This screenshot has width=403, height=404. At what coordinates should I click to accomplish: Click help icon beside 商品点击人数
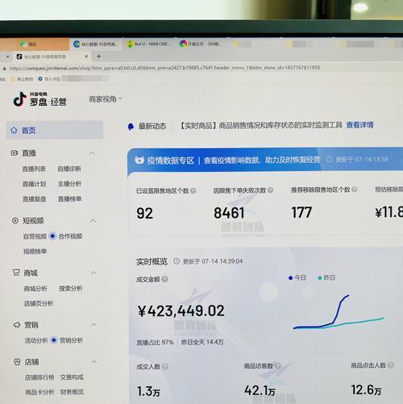click(391, 364)
